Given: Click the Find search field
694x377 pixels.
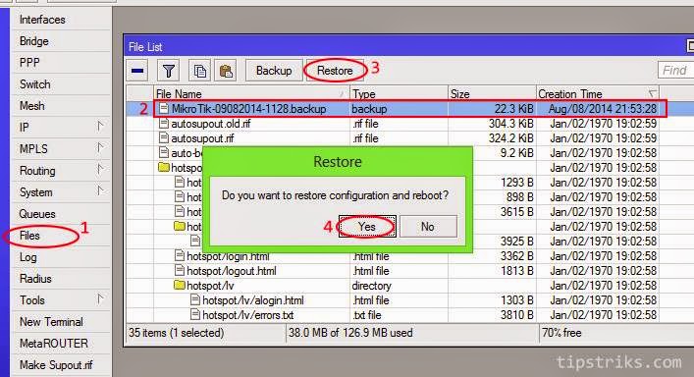Looking at the screenshot, I should point(675,71).
